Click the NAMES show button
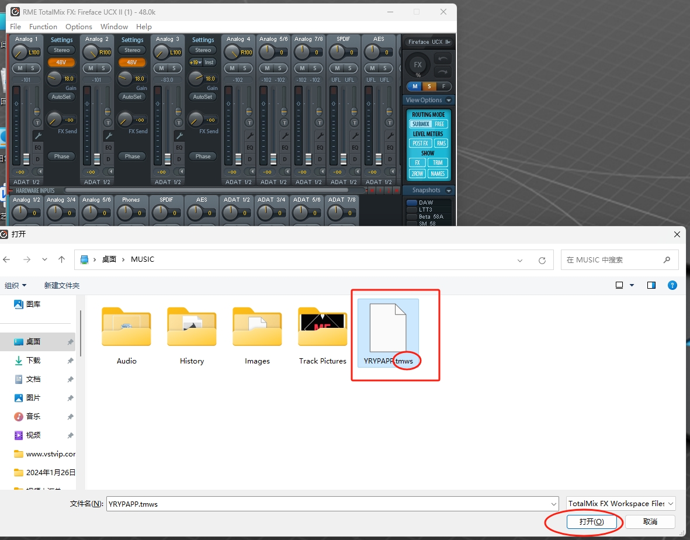The width and height of the screenshot is (690, 540). (438, 174)
